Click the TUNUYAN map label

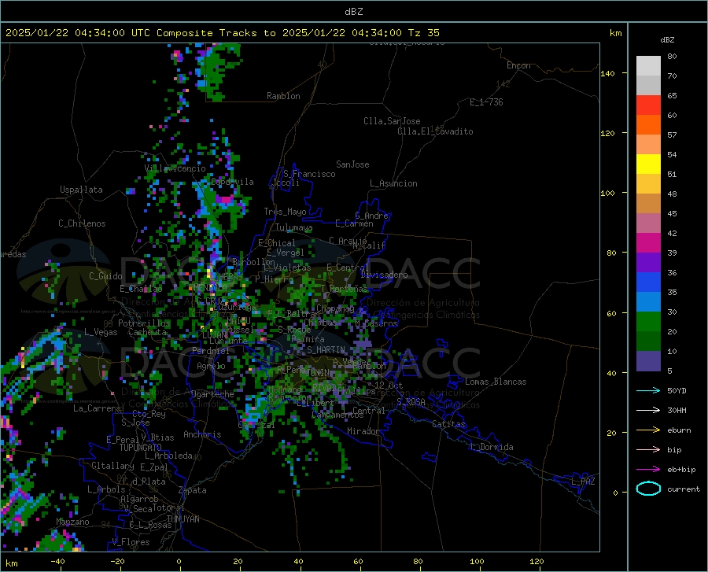[183, 519]
